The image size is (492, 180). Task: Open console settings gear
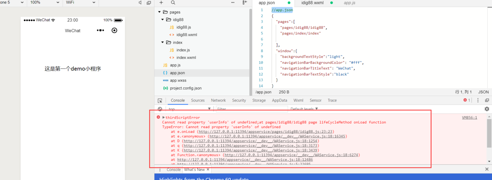click(487, 109)
